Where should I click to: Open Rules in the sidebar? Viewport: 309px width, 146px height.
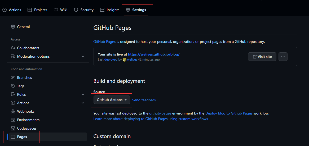pyautogui.click(x=48, y=94)
